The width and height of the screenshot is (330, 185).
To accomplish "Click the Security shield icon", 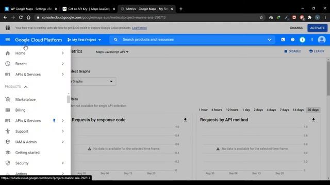I will click(x=8, y=163).
